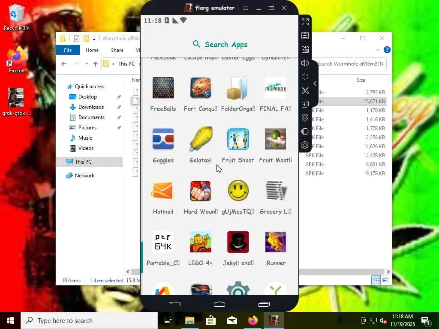Open emulator settings gear in sidebar

coord(305,145)
